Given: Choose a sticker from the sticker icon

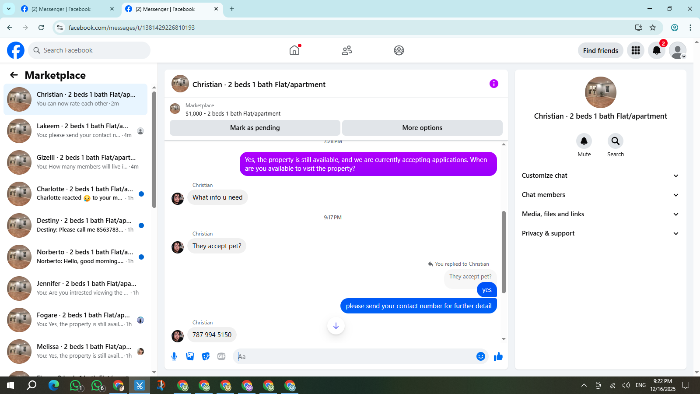Looking at the screenshot, I should pos(206,356).
